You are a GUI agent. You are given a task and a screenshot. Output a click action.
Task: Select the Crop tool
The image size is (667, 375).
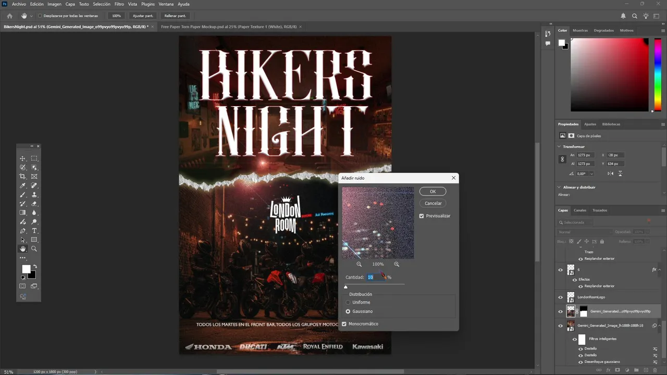pyautogui.click(x=22, y=177)
